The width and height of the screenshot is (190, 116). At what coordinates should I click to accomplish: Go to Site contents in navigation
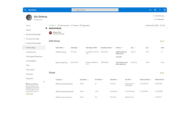[30, 70]
